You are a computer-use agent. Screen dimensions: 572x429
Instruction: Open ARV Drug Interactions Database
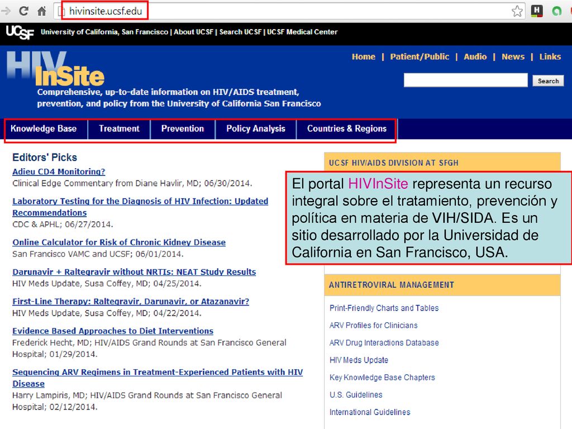pyautogui.click(x=384, y=343)
